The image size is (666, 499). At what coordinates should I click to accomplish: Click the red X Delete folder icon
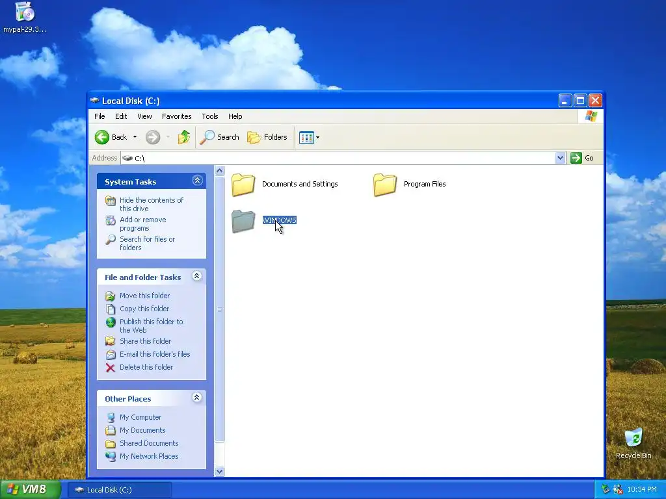pyautogui.click(x=111, y=368)
